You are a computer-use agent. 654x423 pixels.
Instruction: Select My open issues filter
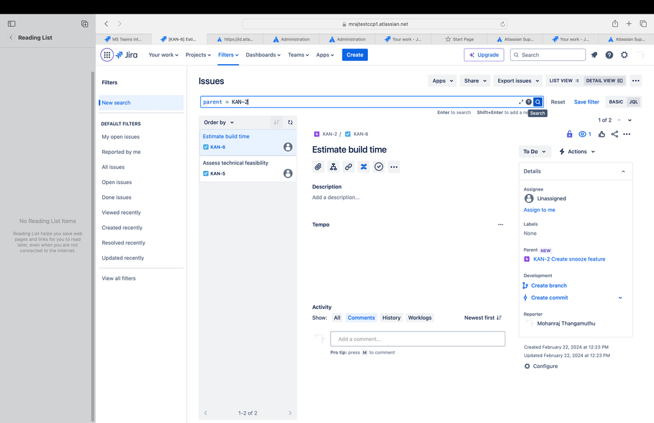[120, 137]
